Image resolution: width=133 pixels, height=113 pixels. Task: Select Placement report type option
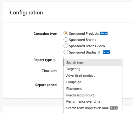93,89
